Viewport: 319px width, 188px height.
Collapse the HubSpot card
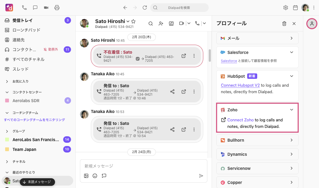[x=292, y=76]
